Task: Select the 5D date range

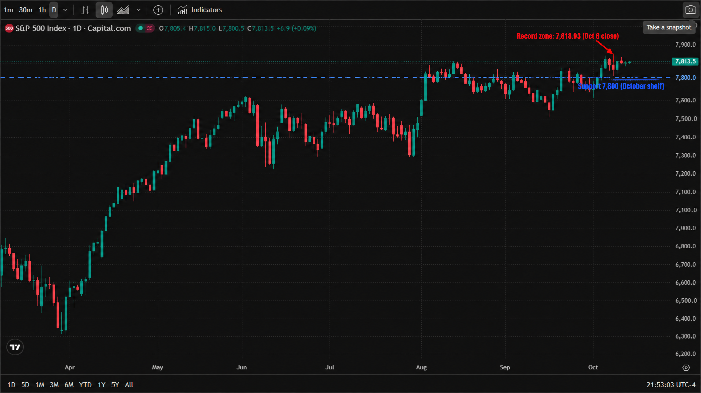Action: (x=25, y=385)
